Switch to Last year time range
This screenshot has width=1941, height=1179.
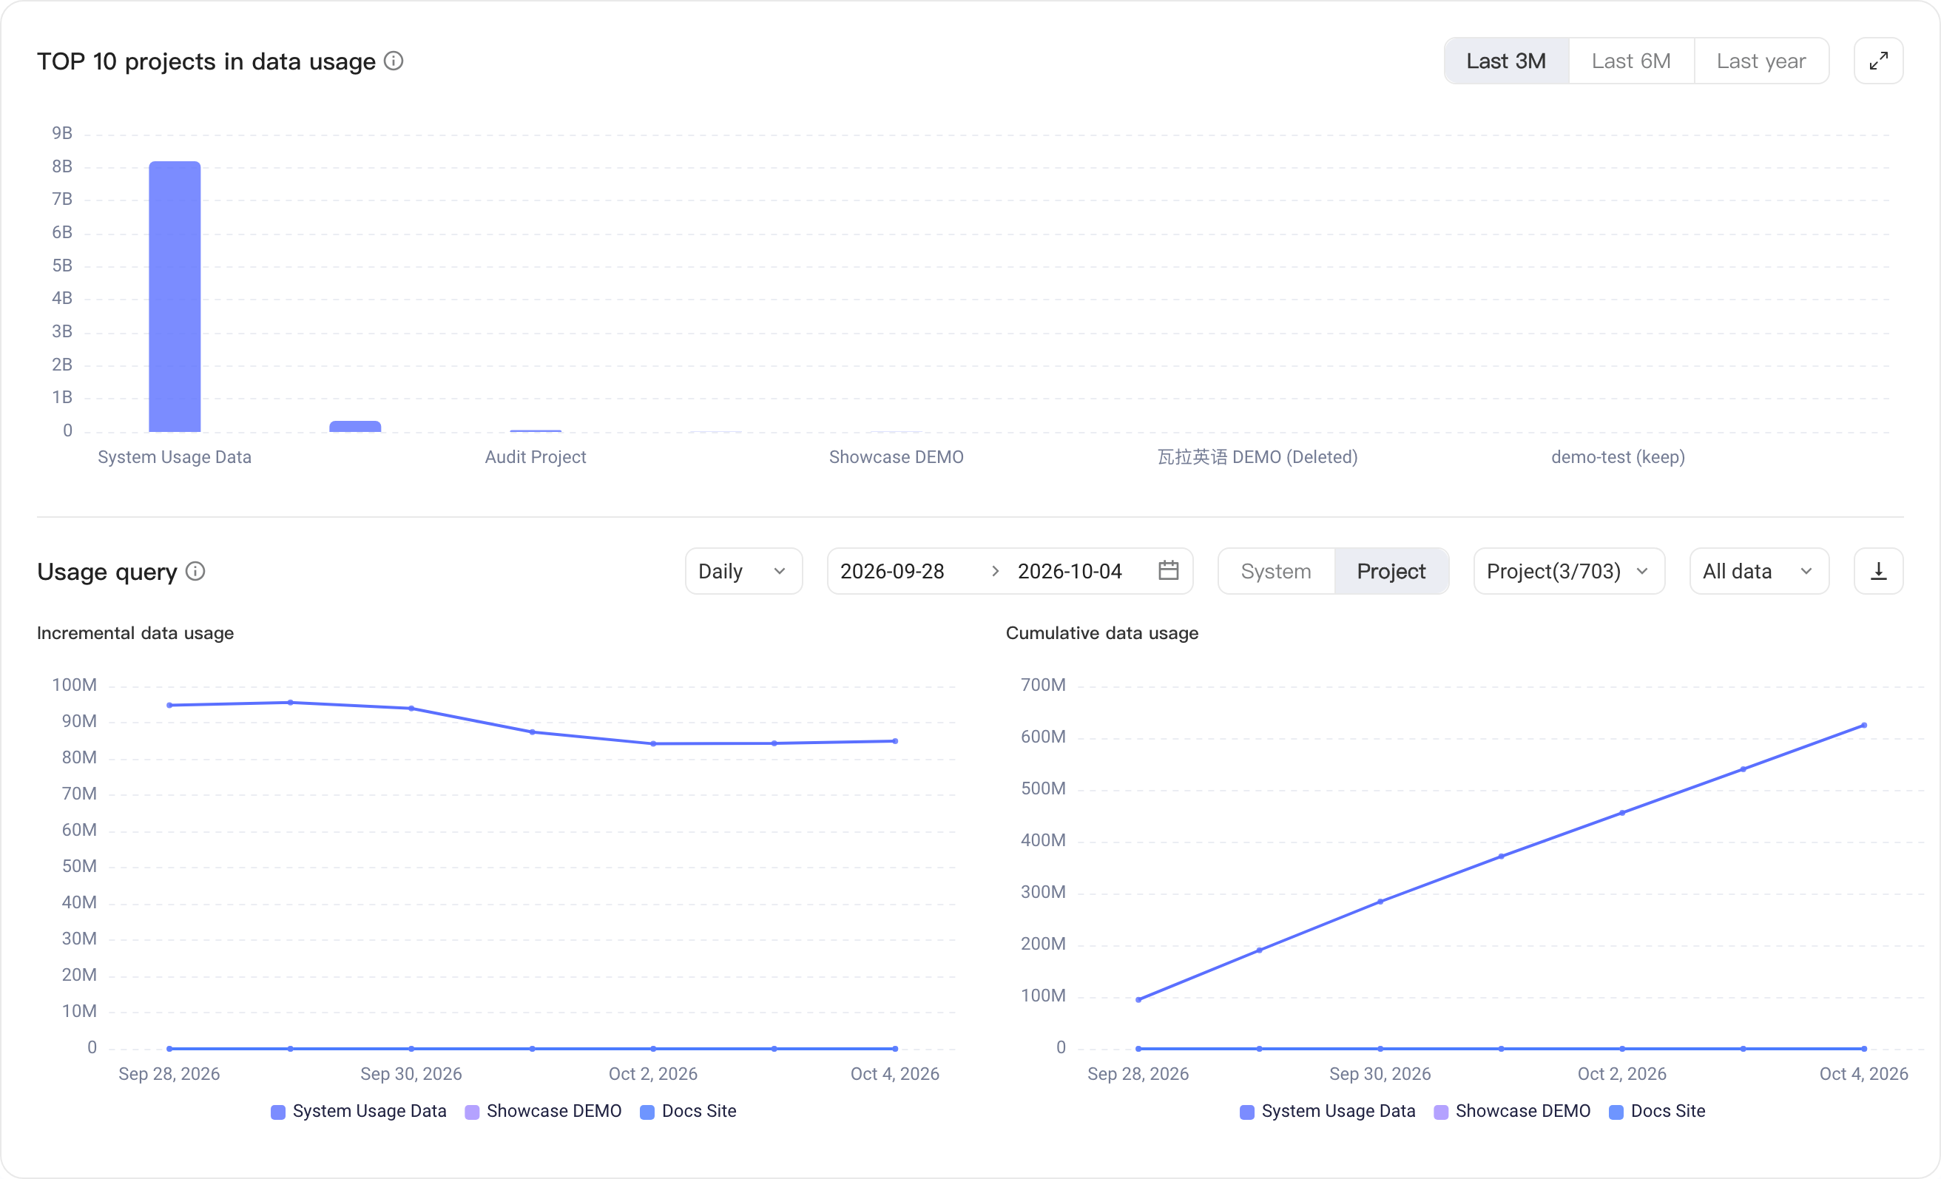(x=1761, y=61)
